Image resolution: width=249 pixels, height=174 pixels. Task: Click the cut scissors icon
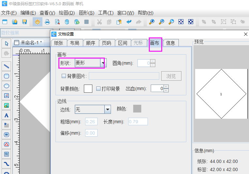point(100,22)
